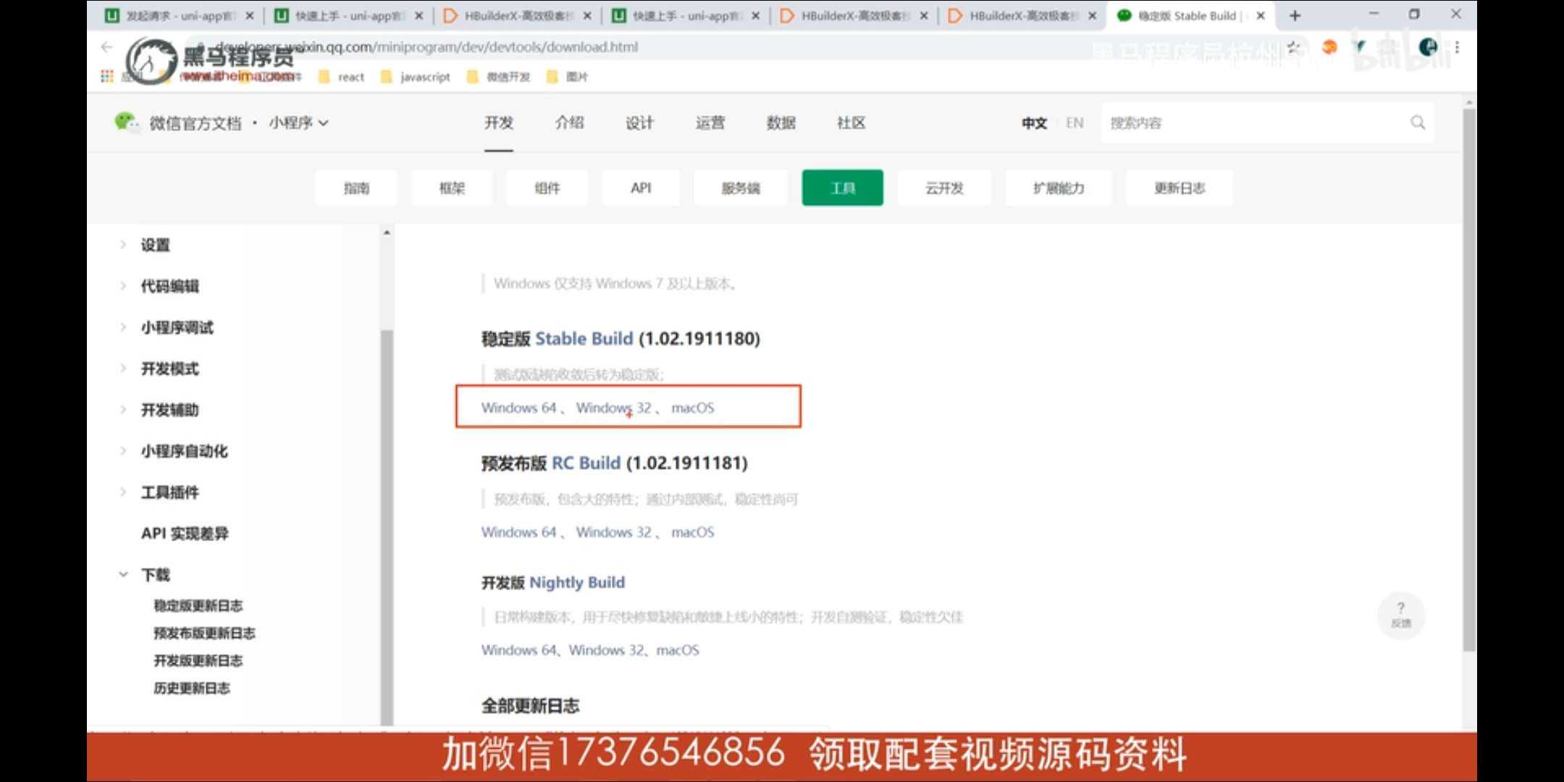This screenshot has width=1564, height=782.
Task: Click the feedback question mark button
Action: pyautogui.click(x=1401, y=615)
